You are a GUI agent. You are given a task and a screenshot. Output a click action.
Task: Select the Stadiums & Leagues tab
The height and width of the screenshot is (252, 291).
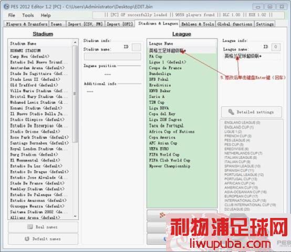158,24
